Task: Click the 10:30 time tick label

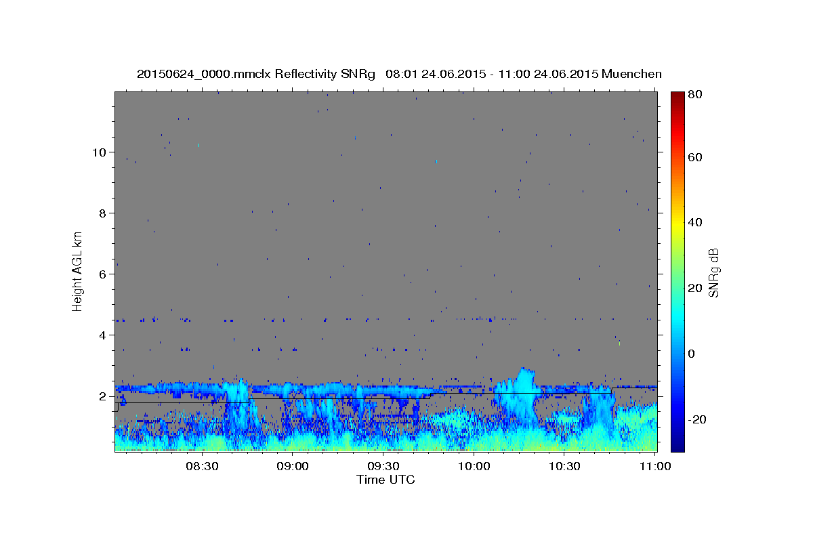Action: tap(564, 467)
